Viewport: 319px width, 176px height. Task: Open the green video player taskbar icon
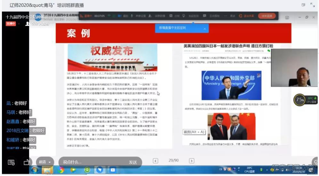point(73,170)
